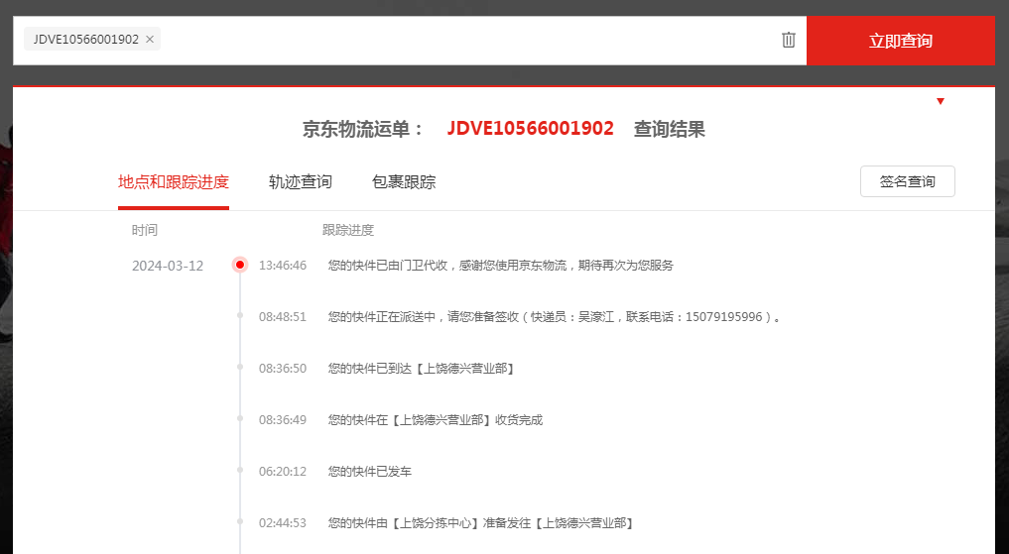
Task: Click the 时间 column header
Action: (144, 230)
